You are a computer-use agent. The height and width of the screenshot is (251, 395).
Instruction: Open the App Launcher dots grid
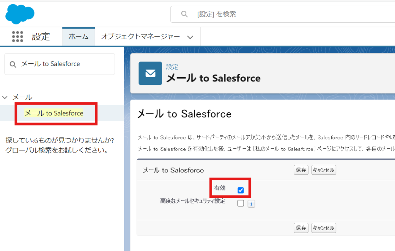pyautogui.click(x=17, y=37)
